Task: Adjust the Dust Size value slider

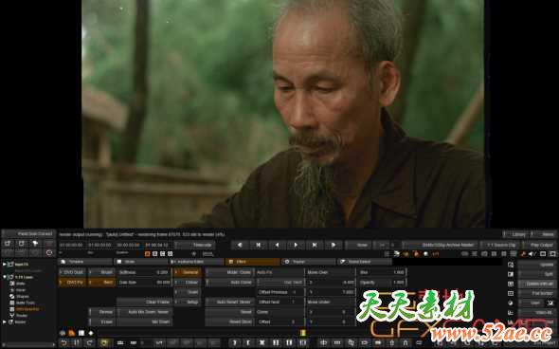Action: tap(144, 283)
